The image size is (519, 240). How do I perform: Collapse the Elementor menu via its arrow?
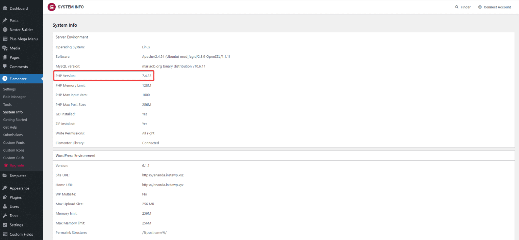click(42, 78)
